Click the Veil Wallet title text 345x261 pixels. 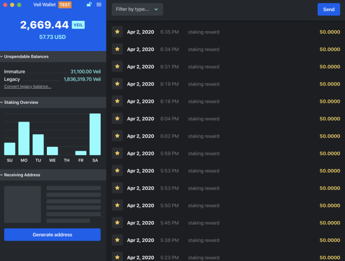[x=44, y=5]
